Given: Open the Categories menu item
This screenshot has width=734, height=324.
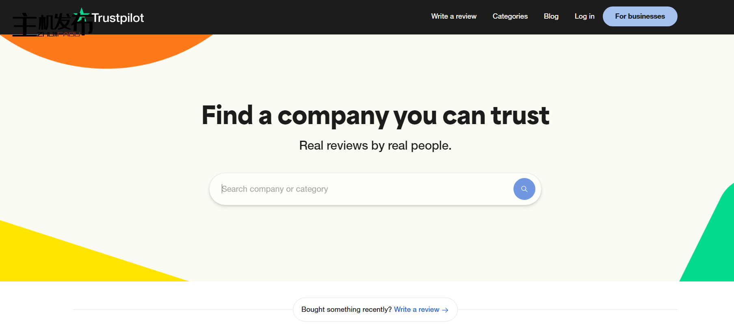Looking at the screenshot, I should (510, 16).
